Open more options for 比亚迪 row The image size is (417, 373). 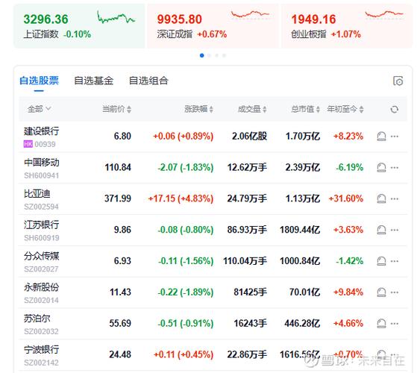[x=395, y=198]
